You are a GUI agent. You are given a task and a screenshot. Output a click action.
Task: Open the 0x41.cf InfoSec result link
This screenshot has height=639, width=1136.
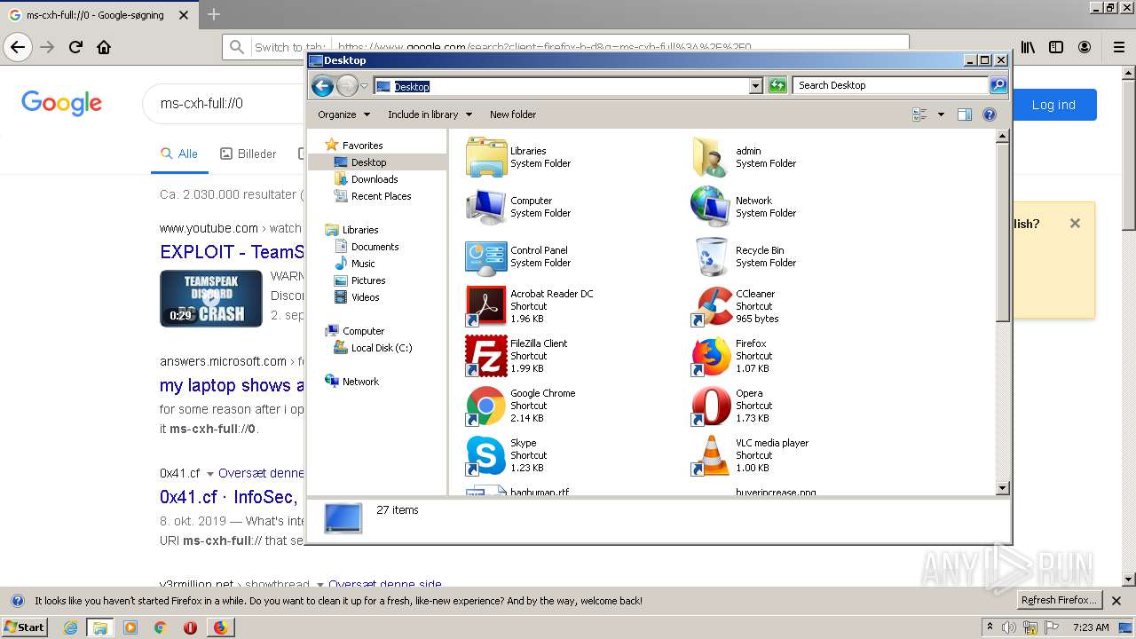[228, 497]
